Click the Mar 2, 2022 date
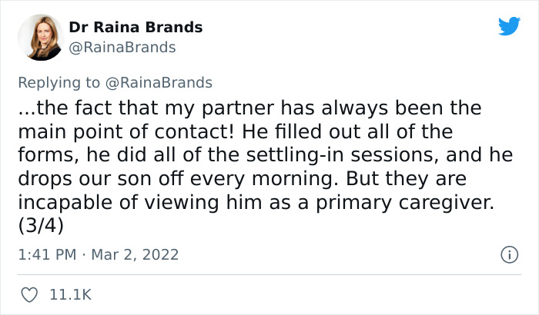Screen dimensions: 539x315 [x=135, y=254]
